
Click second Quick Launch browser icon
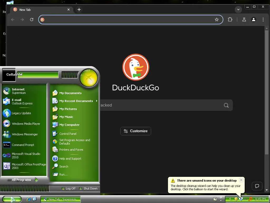(x=35, y=199)
